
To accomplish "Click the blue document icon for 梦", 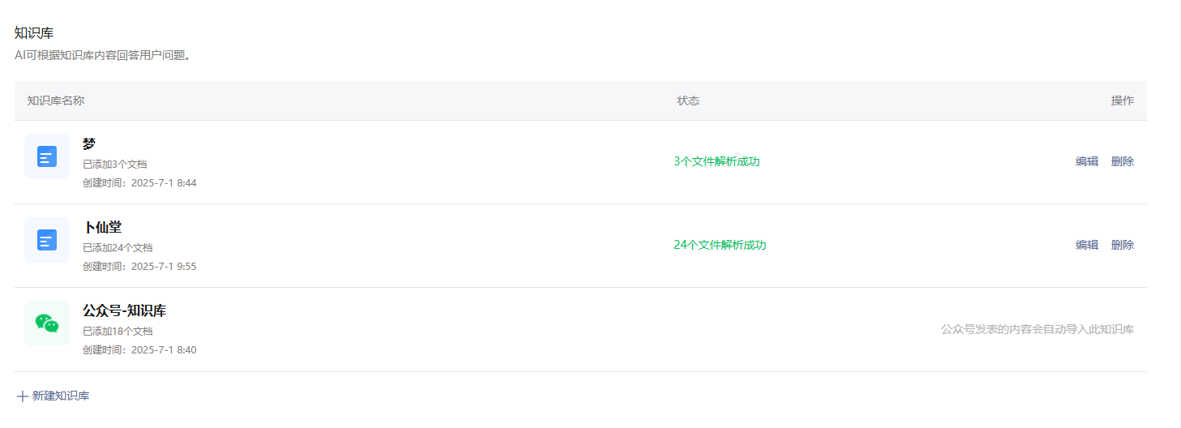I will pos(47,156).
